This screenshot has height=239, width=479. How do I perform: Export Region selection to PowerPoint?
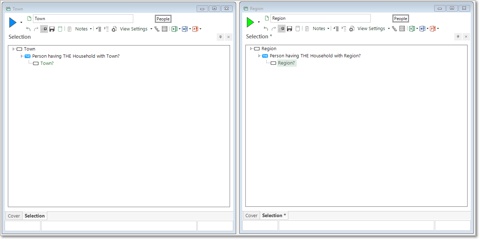point(433,29)
